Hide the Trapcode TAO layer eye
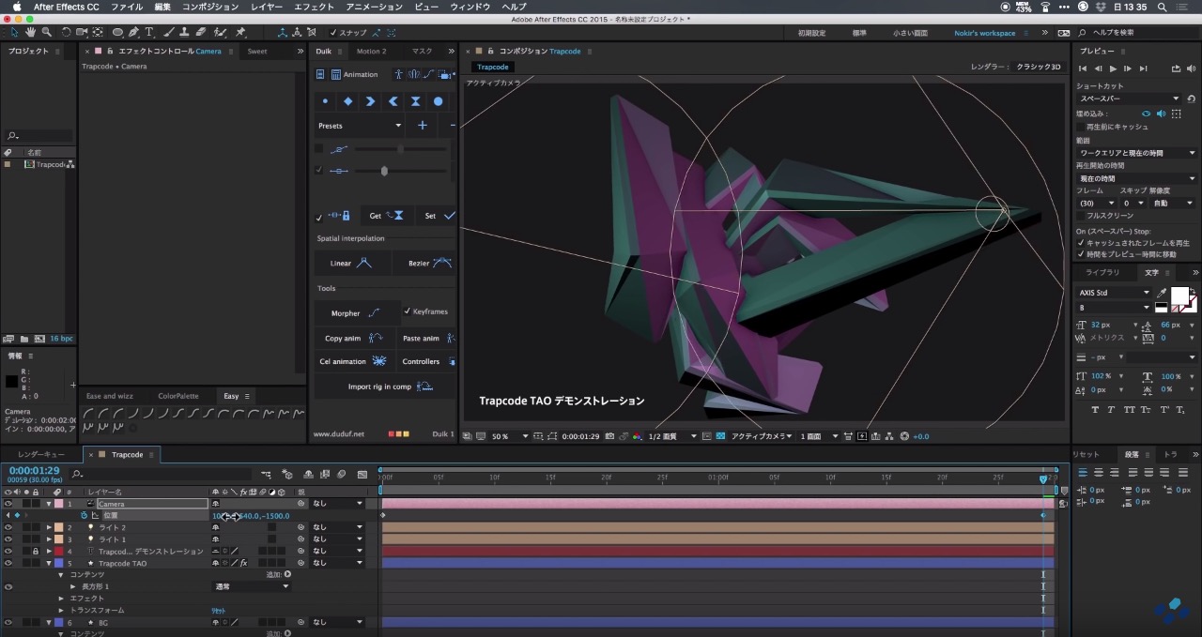 pyautogui.click(x=8, y=563)
